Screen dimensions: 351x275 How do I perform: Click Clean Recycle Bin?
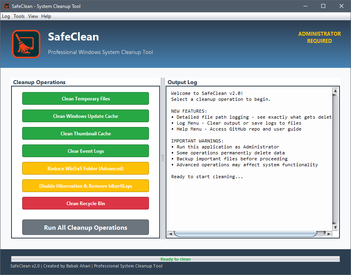tap(85, 203)
